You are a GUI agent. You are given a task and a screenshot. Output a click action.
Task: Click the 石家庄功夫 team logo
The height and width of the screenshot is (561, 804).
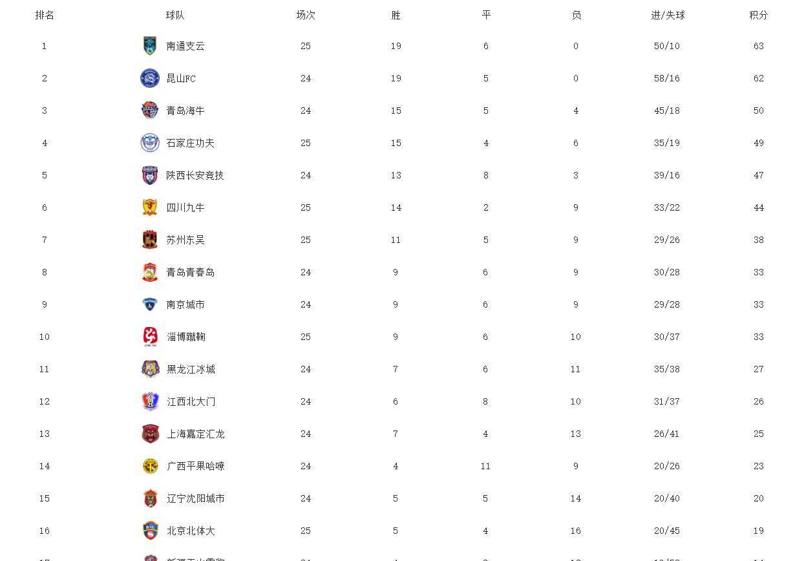point(150,143)
